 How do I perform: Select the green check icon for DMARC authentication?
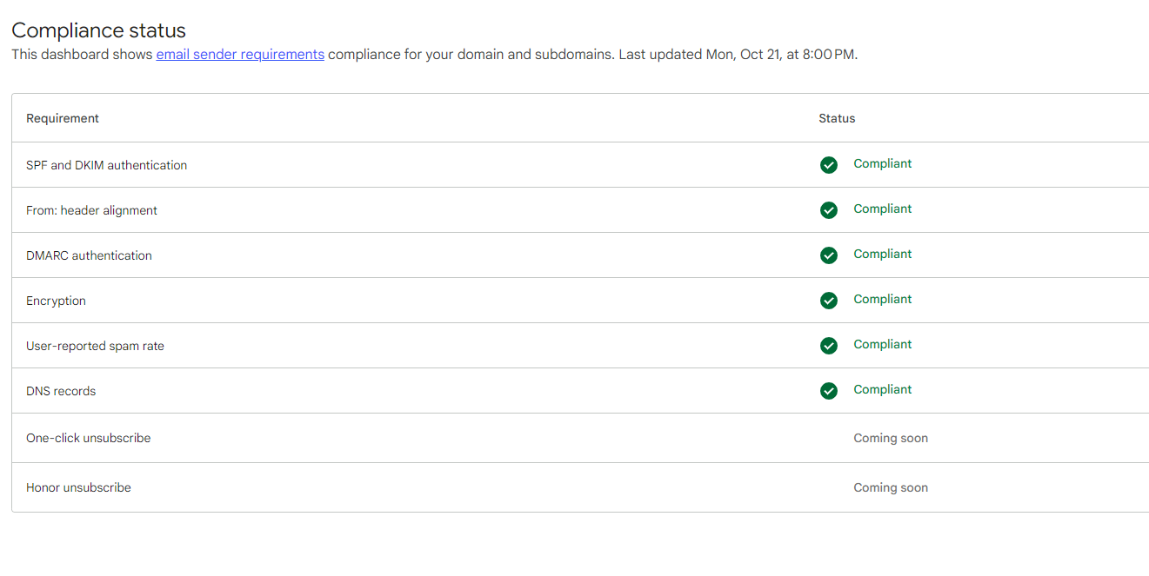pos(828,255)
